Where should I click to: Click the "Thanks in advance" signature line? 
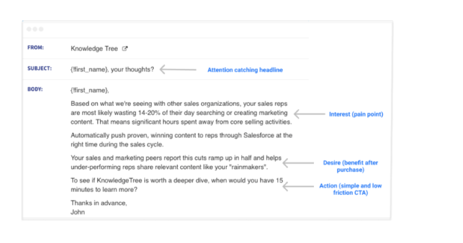(99, 203)
